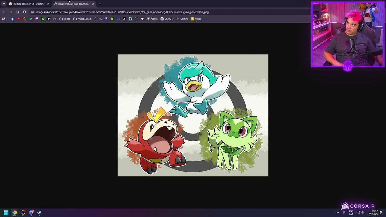Screen dimensions: 386x217
Task: Open the network status tray icon
Action: click(358, 212)
